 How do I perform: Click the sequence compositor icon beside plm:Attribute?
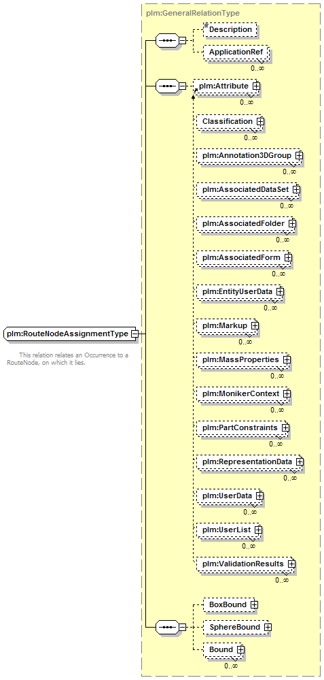166,86
